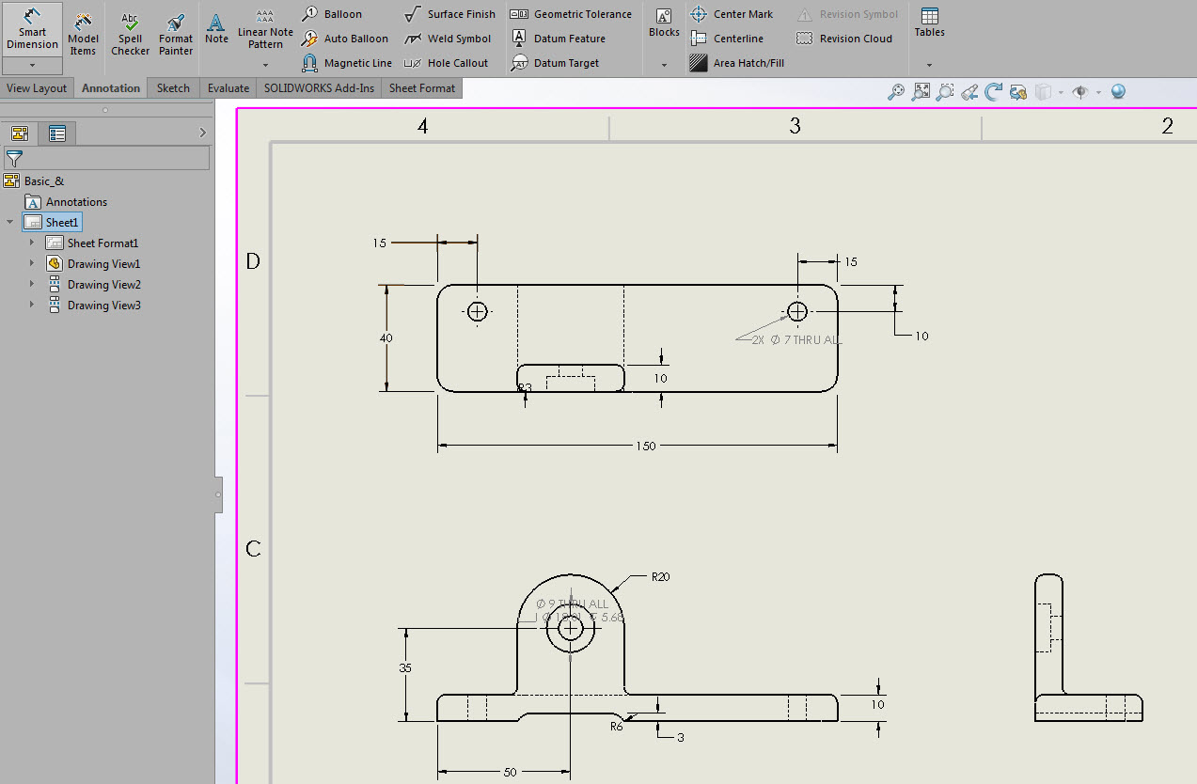Choose the Auto Balloon tool
The height and width of the screenshot is (784, 1197).
[x=344, y=39]
